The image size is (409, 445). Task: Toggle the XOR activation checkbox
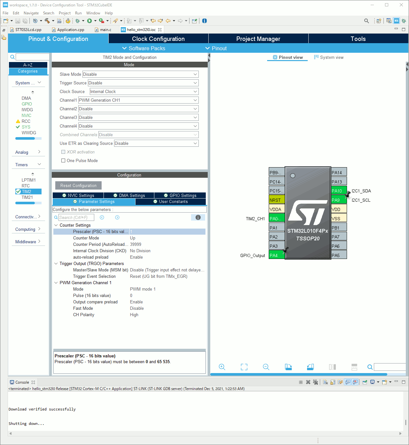[63, 152]
